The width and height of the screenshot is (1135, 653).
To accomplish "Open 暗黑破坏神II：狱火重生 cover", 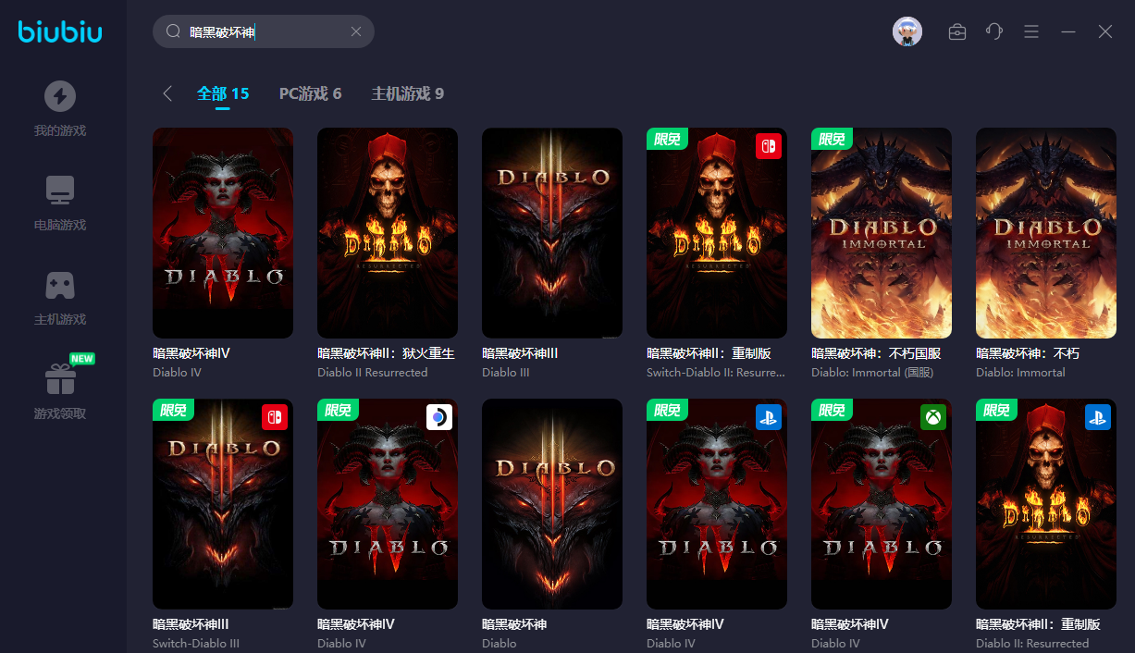I will (x=388, y=233).
